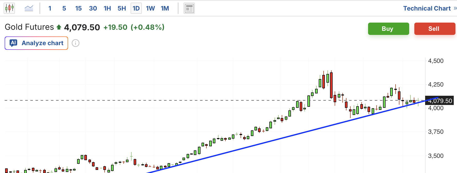Viewport: 457px width, 173px height.
Task: Click the Gold Futures title
Action: 29,27
